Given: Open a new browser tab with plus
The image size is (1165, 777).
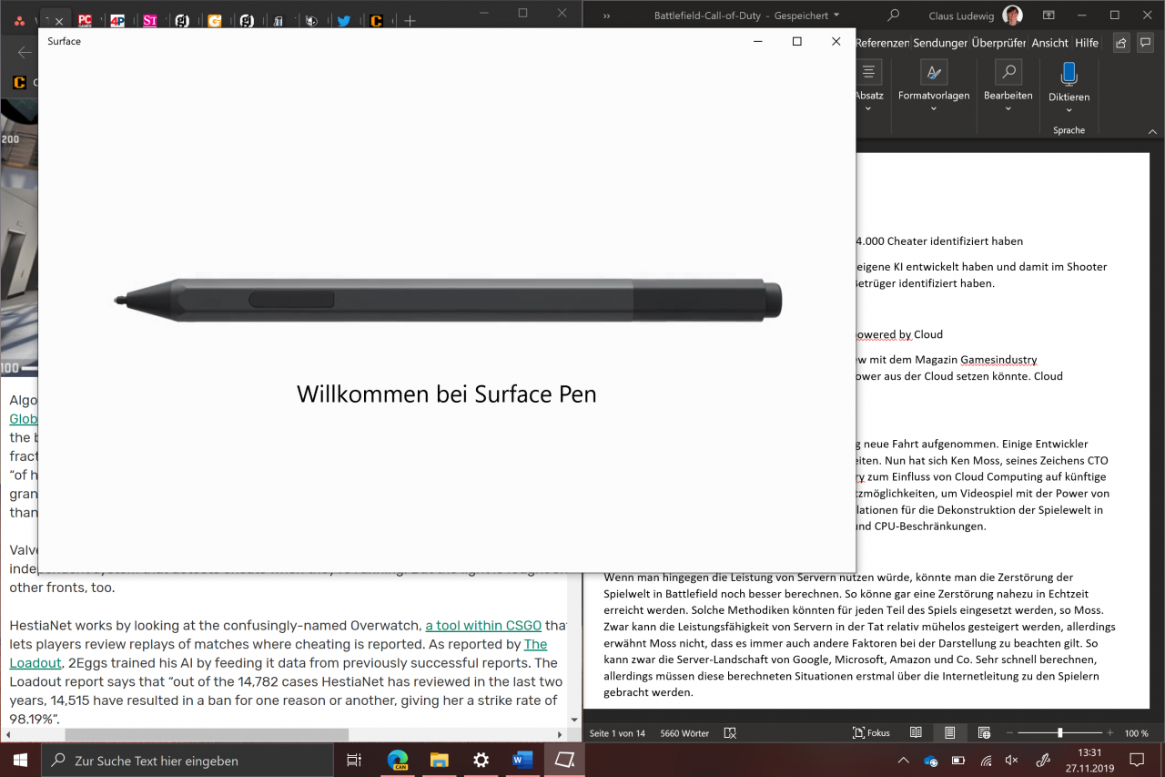Looking at the screenshot, I should tap(410, 20).
